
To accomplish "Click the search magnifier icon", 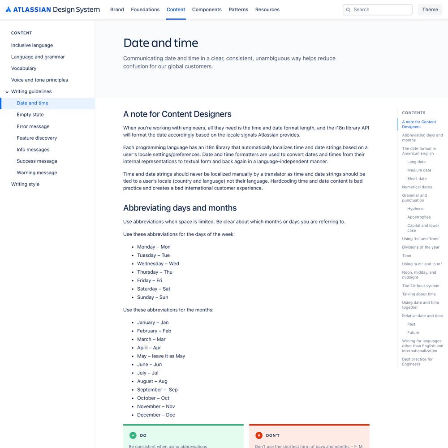I will click(348, 10).
